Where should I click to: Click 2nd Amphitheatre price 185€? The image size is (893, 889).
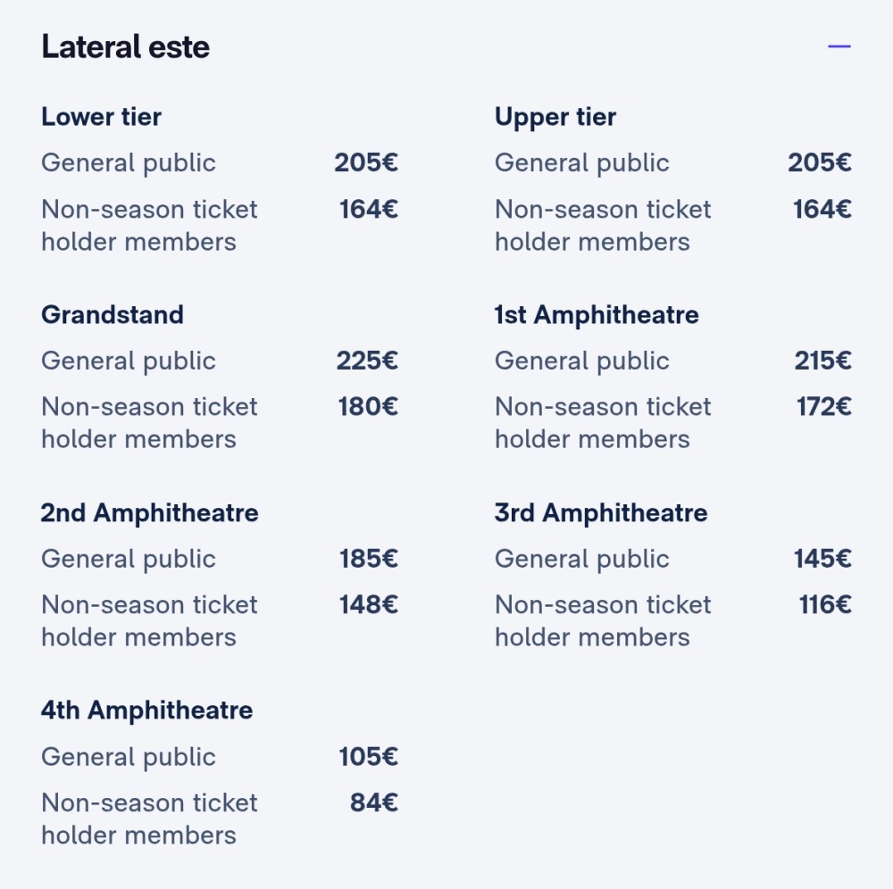coord(369,559)
